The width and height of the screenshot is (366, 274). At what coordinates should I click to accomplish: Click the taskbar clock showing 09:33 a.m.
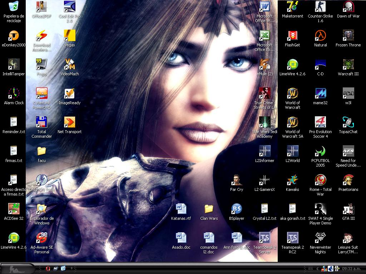[x=351, y=269]
